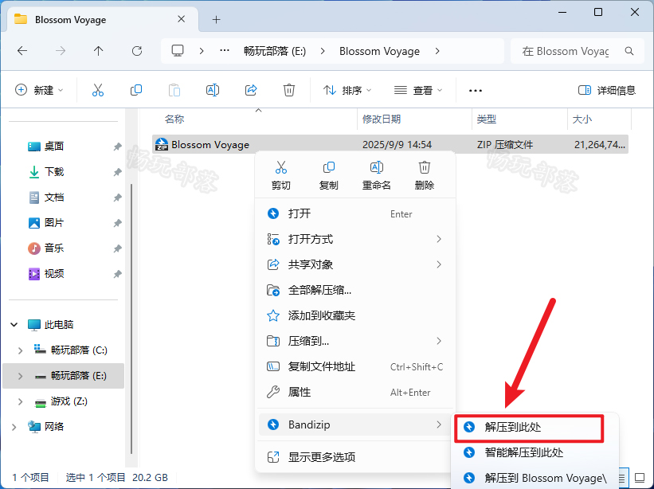Choose 属性 from the context menu
Screen dimensions: 654x489
[x=355, y=392]
